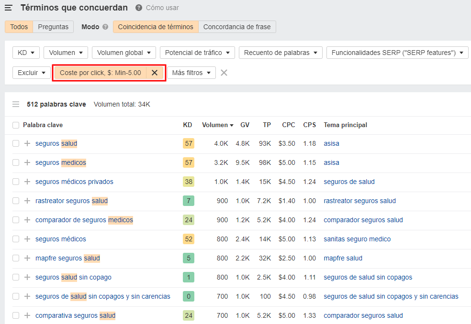Toggle the select-all checkbox in Palabra clave header
Image resolution: width=471 pixels, height=324 pixels.
(16, 125)
